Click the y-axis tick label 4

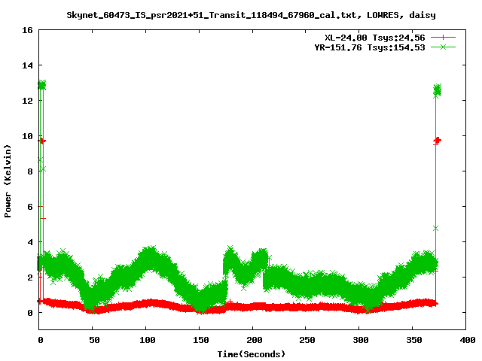tap(30, 242)
